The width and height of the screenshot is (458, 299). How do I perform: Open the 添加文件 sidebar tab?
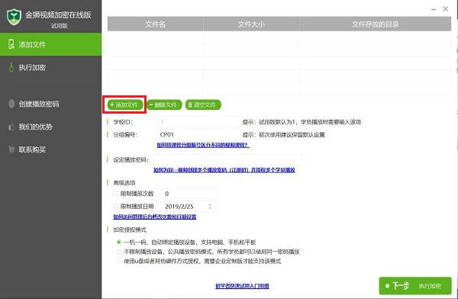click(x=51, y=44)
